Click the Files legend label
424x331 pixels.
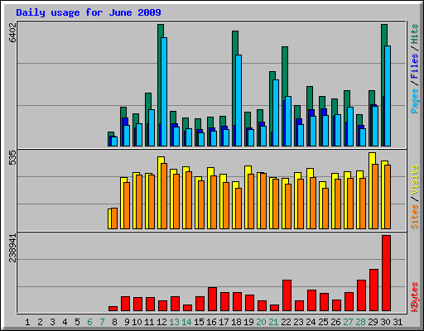[415, 66]
